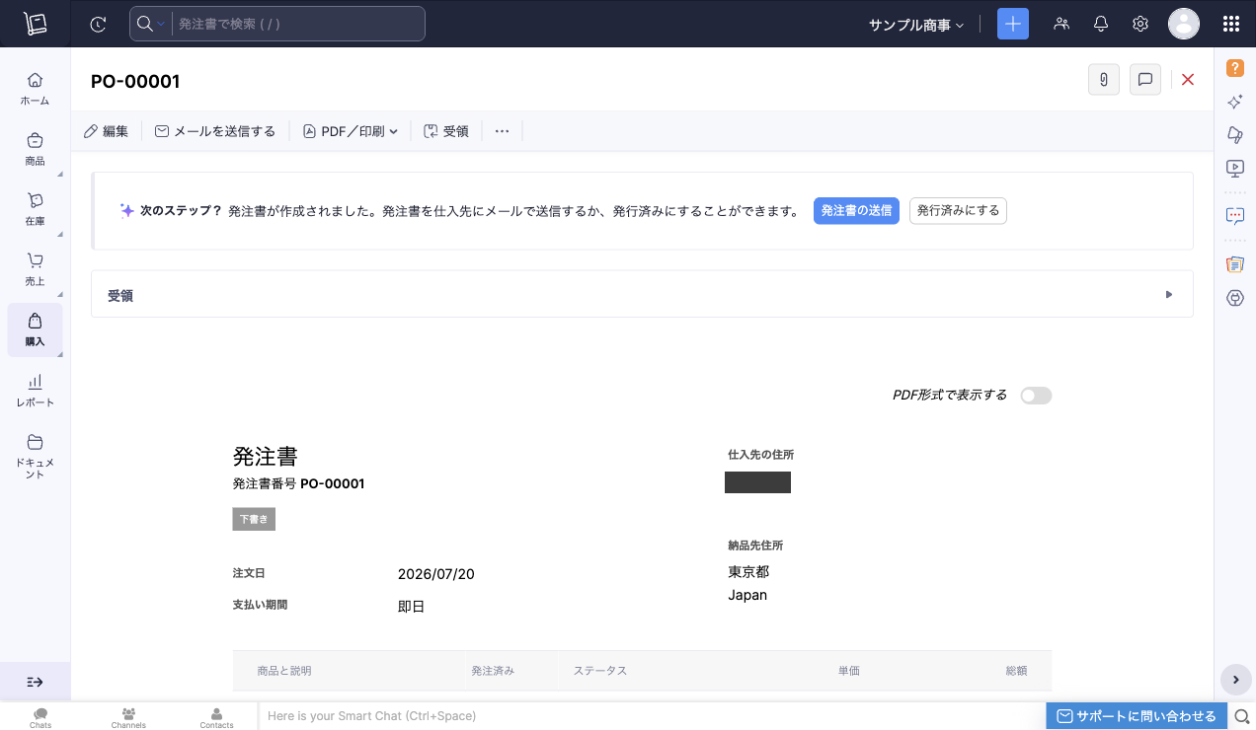Click the bottom-right search magnifier icon
The image size is (1256, 730).
point(1243,716)
